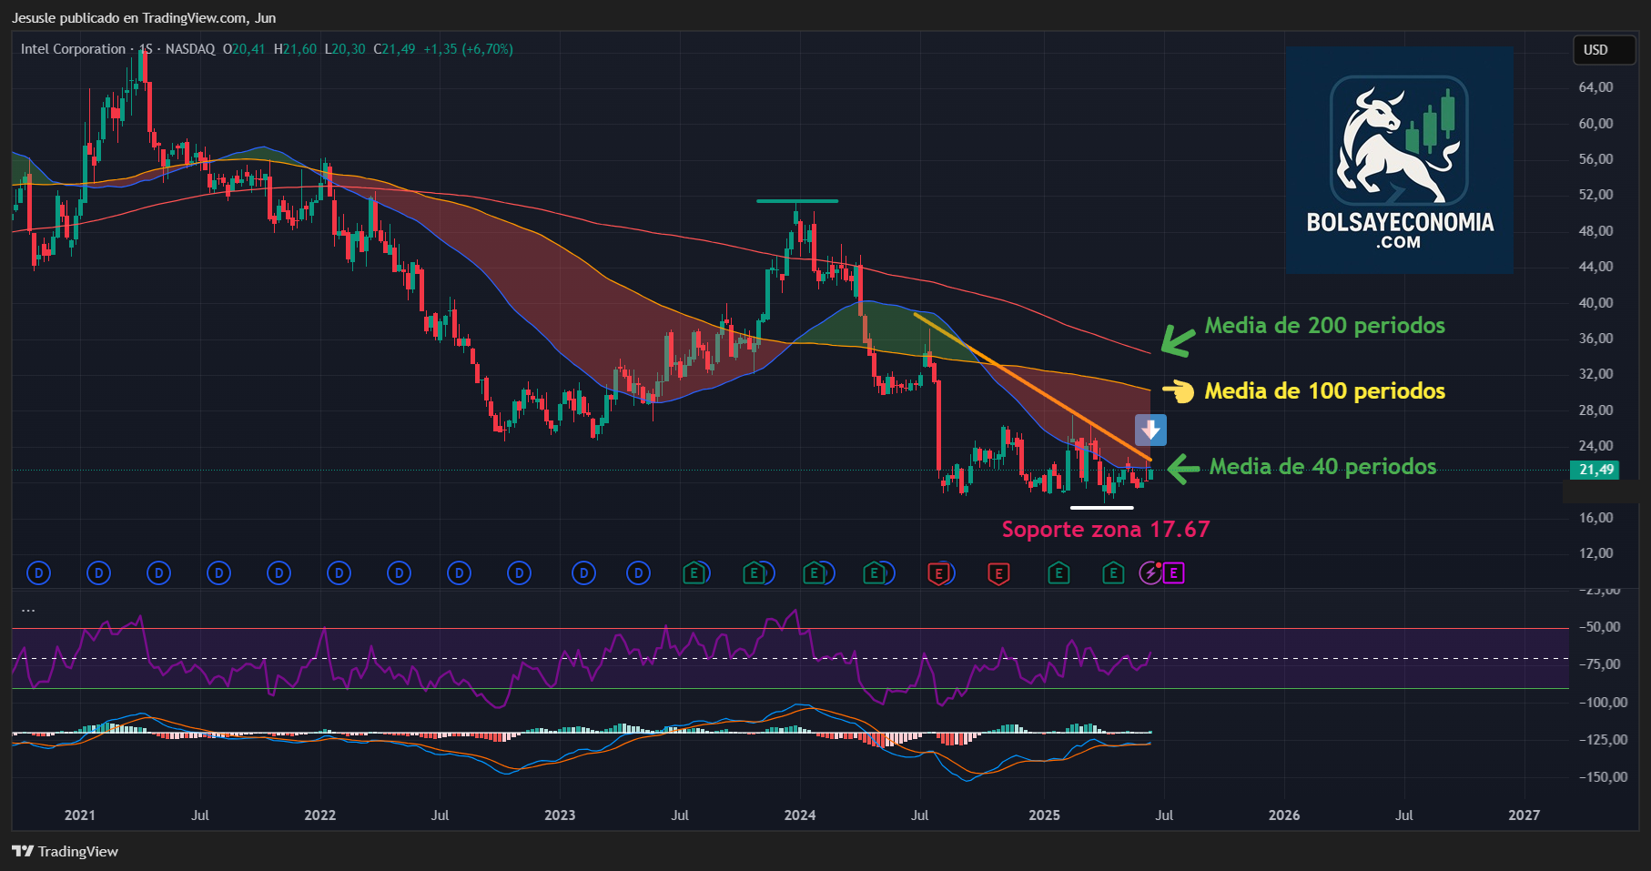Viewport: 1651px width, 871px height.
Task: Open the dividend D marker just after Jul 2021
Action: pos(219,573)
